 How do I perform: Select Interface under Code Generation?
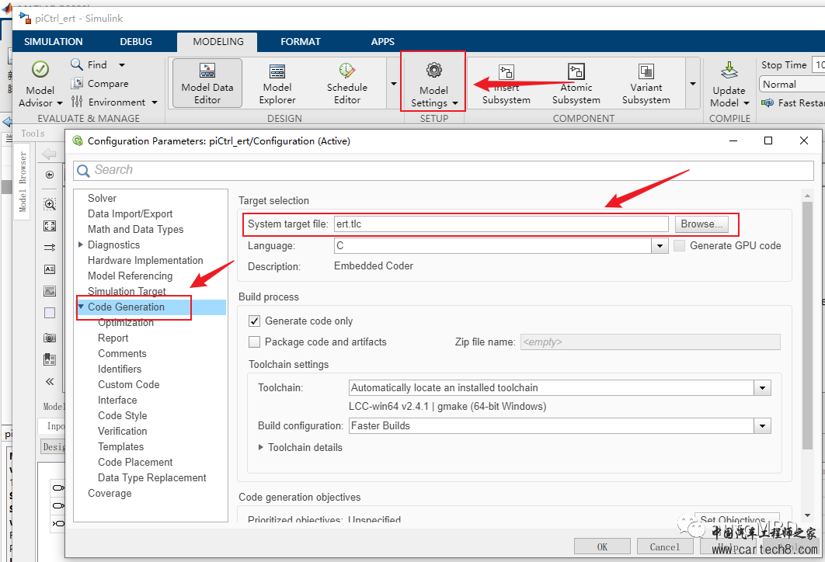click(x=117, y=400)
